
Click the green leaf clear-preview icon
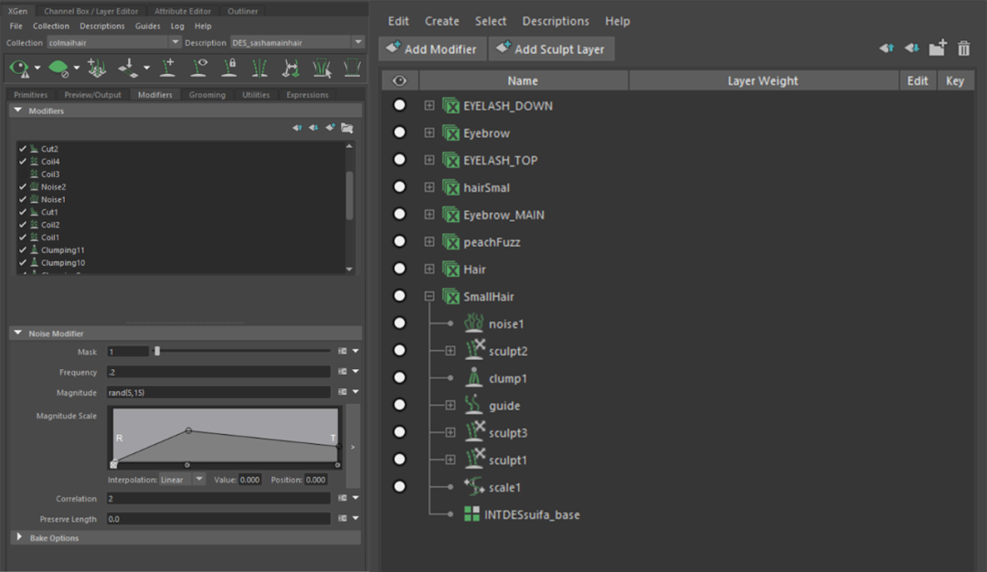(x=58, y=68)
